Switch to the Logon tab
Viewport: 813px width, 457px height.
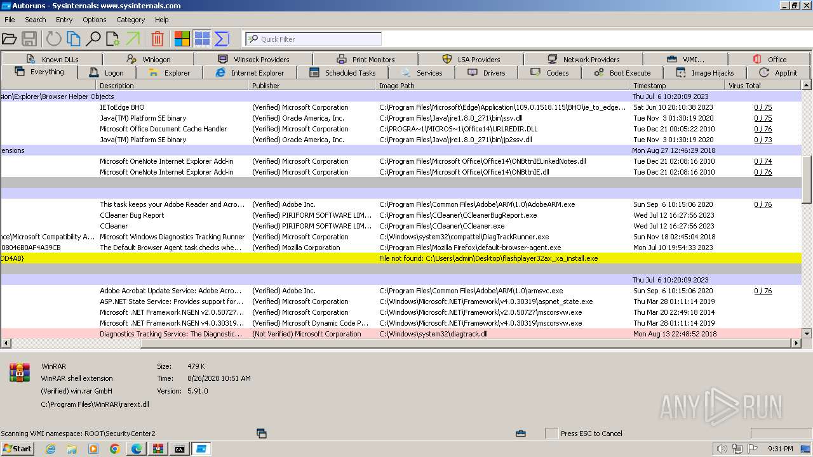[x=106, y=72]
